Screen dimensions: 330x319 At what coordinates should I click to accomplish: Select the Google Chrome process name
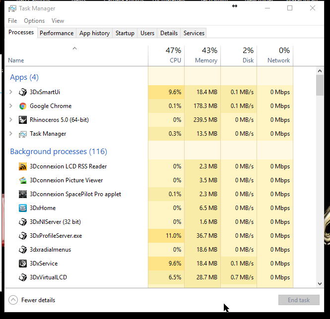coord(51,106)
